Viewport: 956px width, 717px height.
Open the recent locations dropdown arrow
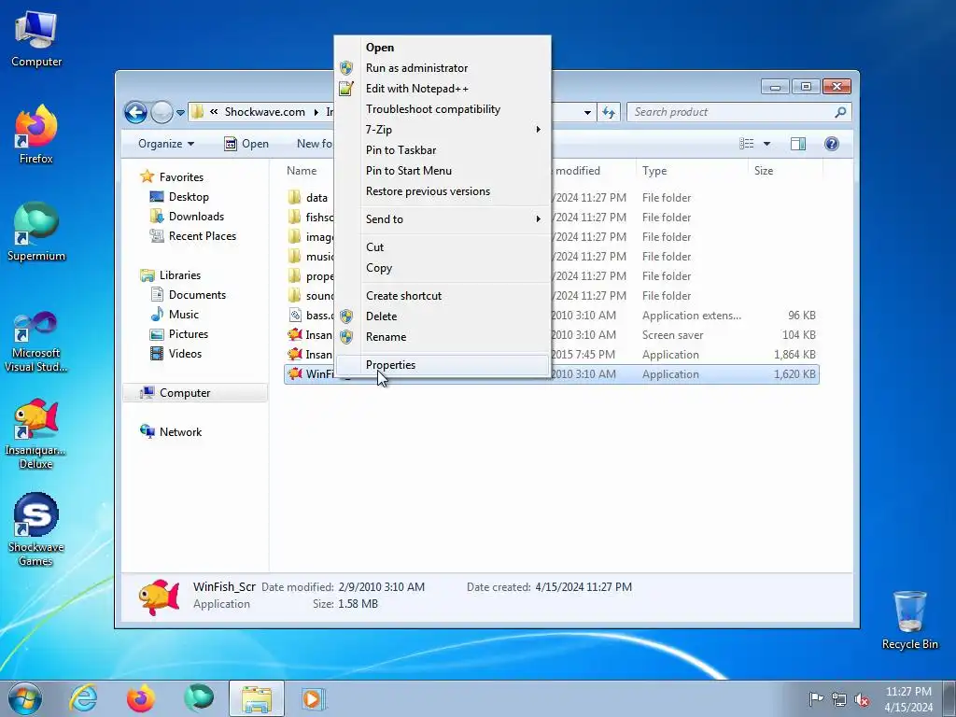point(180,113)
